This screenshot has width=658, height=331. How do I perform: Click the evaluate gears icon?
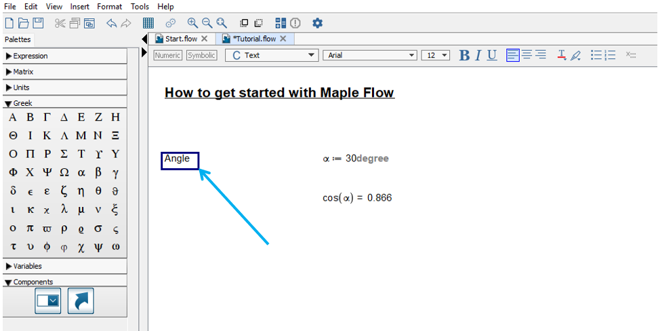coord(170,23)
